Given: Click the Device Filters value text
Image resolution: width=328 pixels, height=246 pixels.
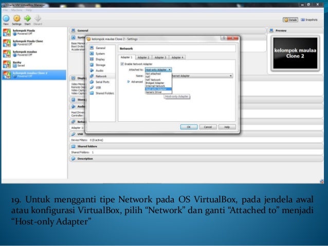Looking at the screenshot, I should 97,140.
